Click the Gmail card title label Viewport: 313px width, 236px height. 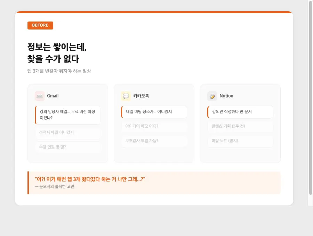52,96
